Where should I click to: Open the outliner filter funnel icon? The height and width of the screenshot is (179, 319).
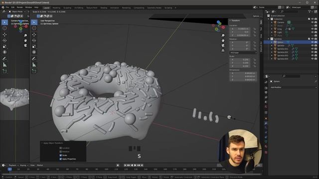pyautogui.click(x=310, y=12)
